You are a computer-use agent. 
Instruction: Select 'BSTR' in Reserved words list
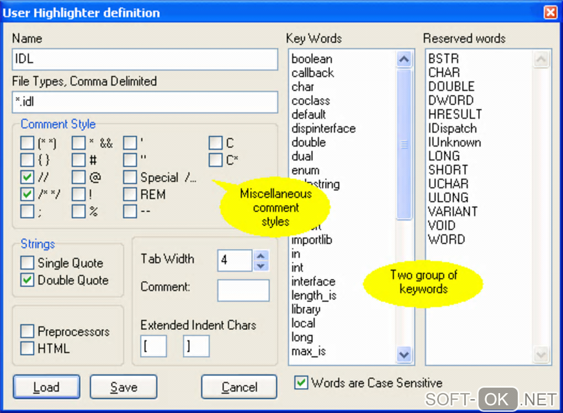(443, 58)
